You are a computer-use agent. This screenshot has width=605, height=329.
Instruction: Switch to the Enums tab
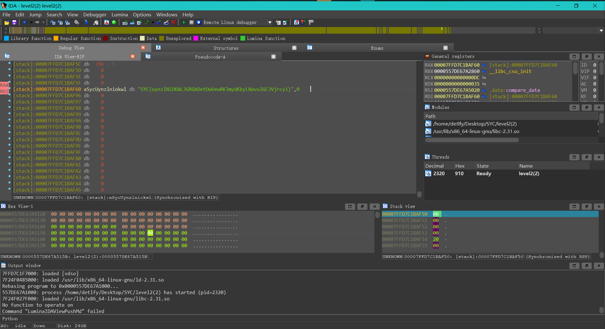click(x=377, y=48)
